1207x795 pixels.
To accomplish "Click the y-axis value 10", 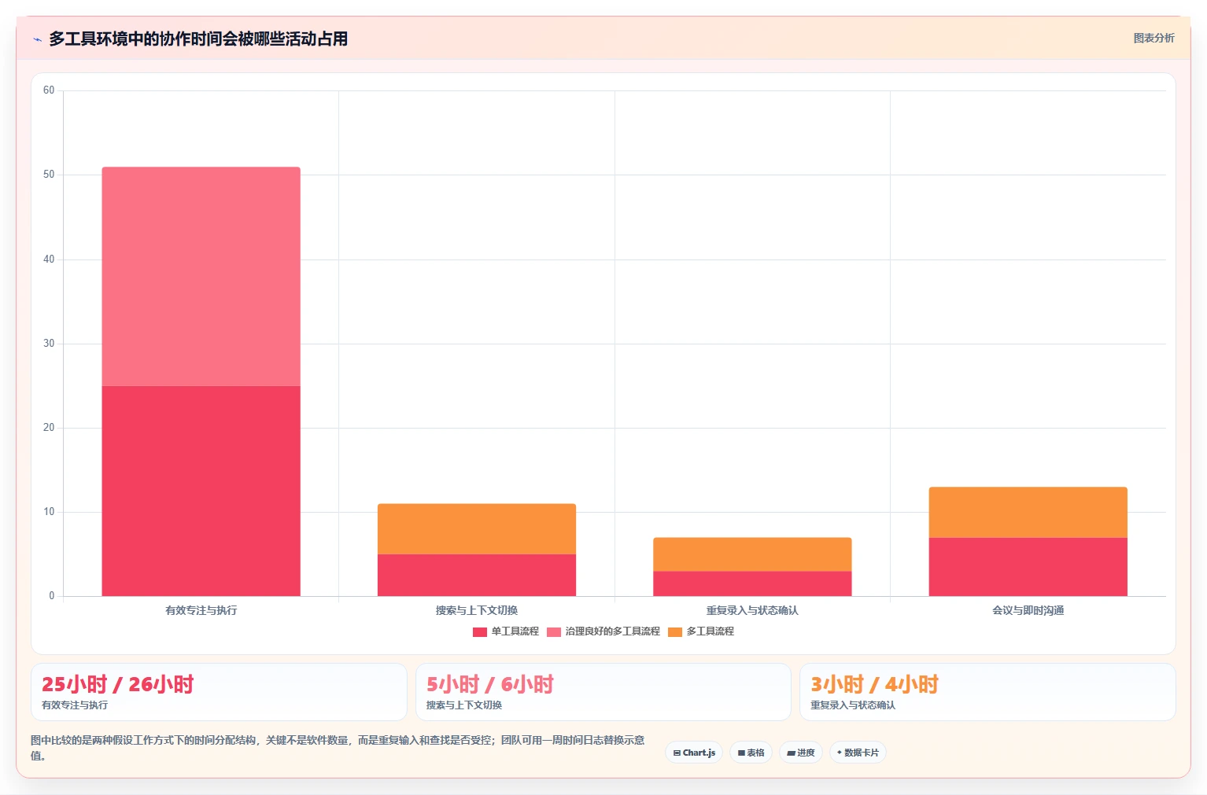I will click(49, 512).
